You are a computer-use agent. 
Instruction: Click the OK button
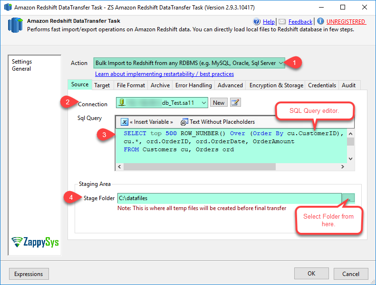click(x=311, y=274)
